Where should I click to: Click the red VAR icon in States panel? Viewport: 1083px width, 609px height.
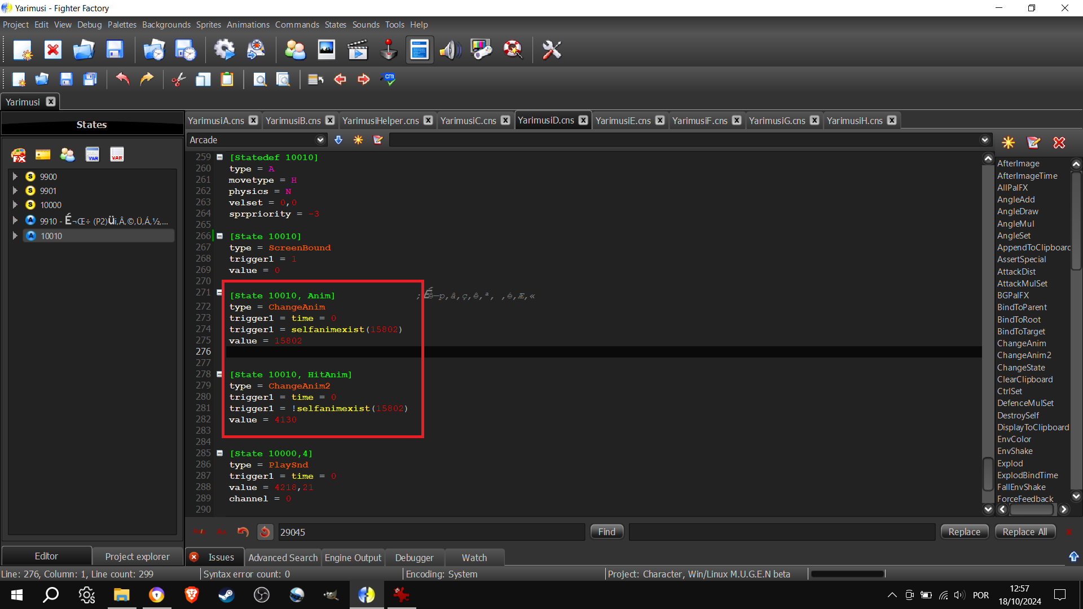point(117,155)
